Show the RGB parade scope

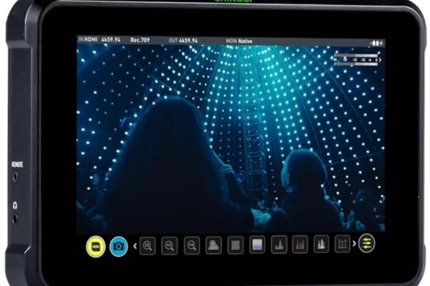[x=300, y=245]
